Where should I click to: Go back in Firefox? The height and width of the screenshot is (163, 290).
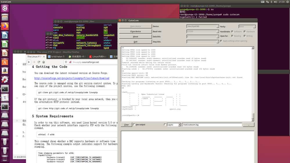29,62
